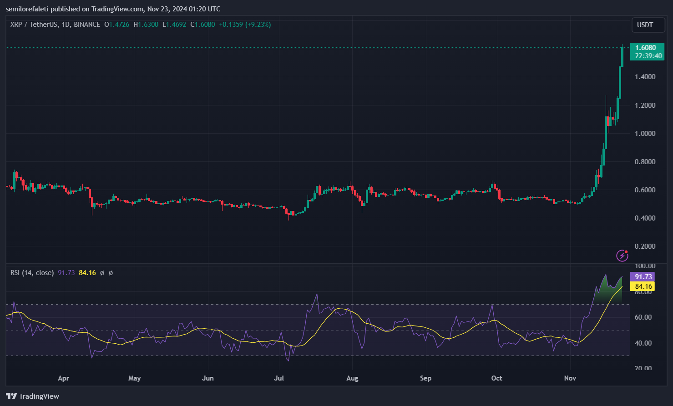
Task: Click the high value H1.6300
Action: pos(146,25)
